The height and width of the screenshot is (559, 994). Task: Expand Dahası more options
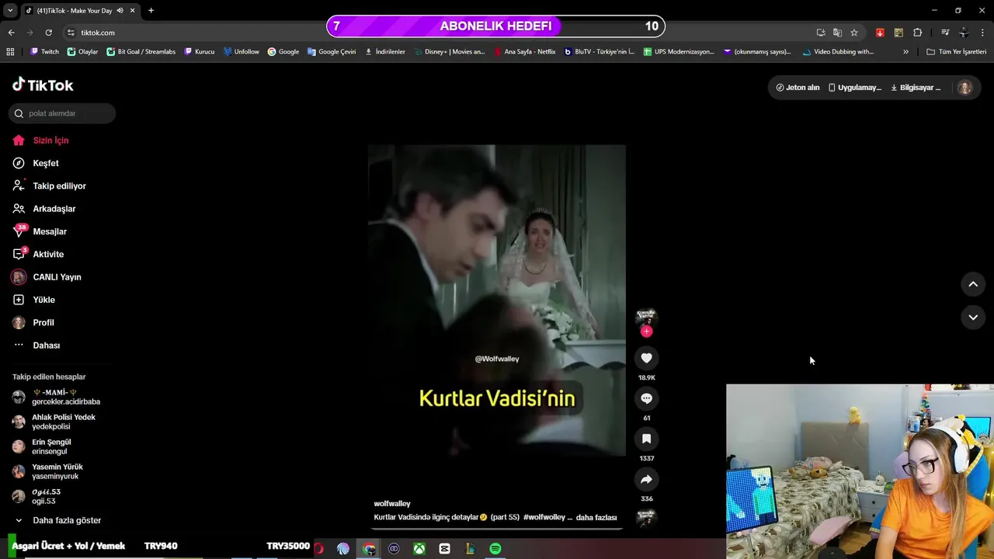[36, 345]
